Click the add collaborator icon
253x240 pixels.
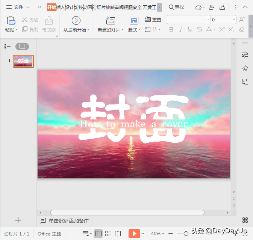[211, 7]
